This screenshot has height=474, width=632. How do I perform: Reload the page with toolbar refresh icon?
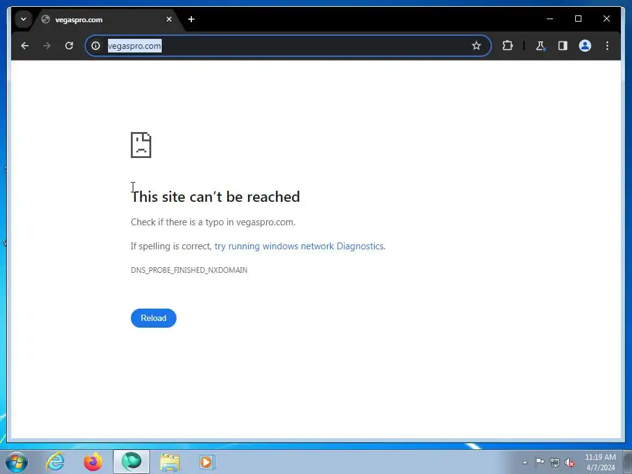click(x=69, y=46)
